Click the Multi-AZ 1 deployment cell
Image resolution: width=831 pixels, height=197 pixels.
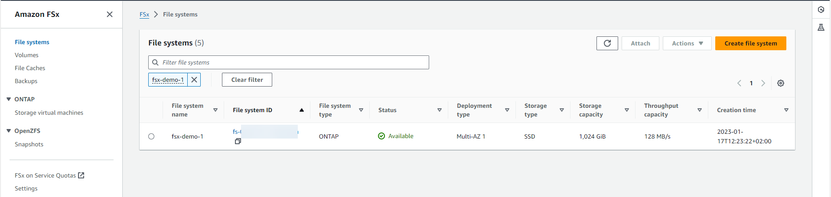click(x=471, y=136)
